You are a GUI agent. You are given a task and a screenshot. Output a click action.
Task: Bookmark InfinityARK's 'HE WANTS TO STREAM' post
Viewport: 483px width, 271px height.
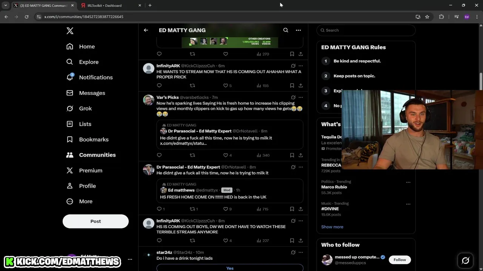(292, 85)
